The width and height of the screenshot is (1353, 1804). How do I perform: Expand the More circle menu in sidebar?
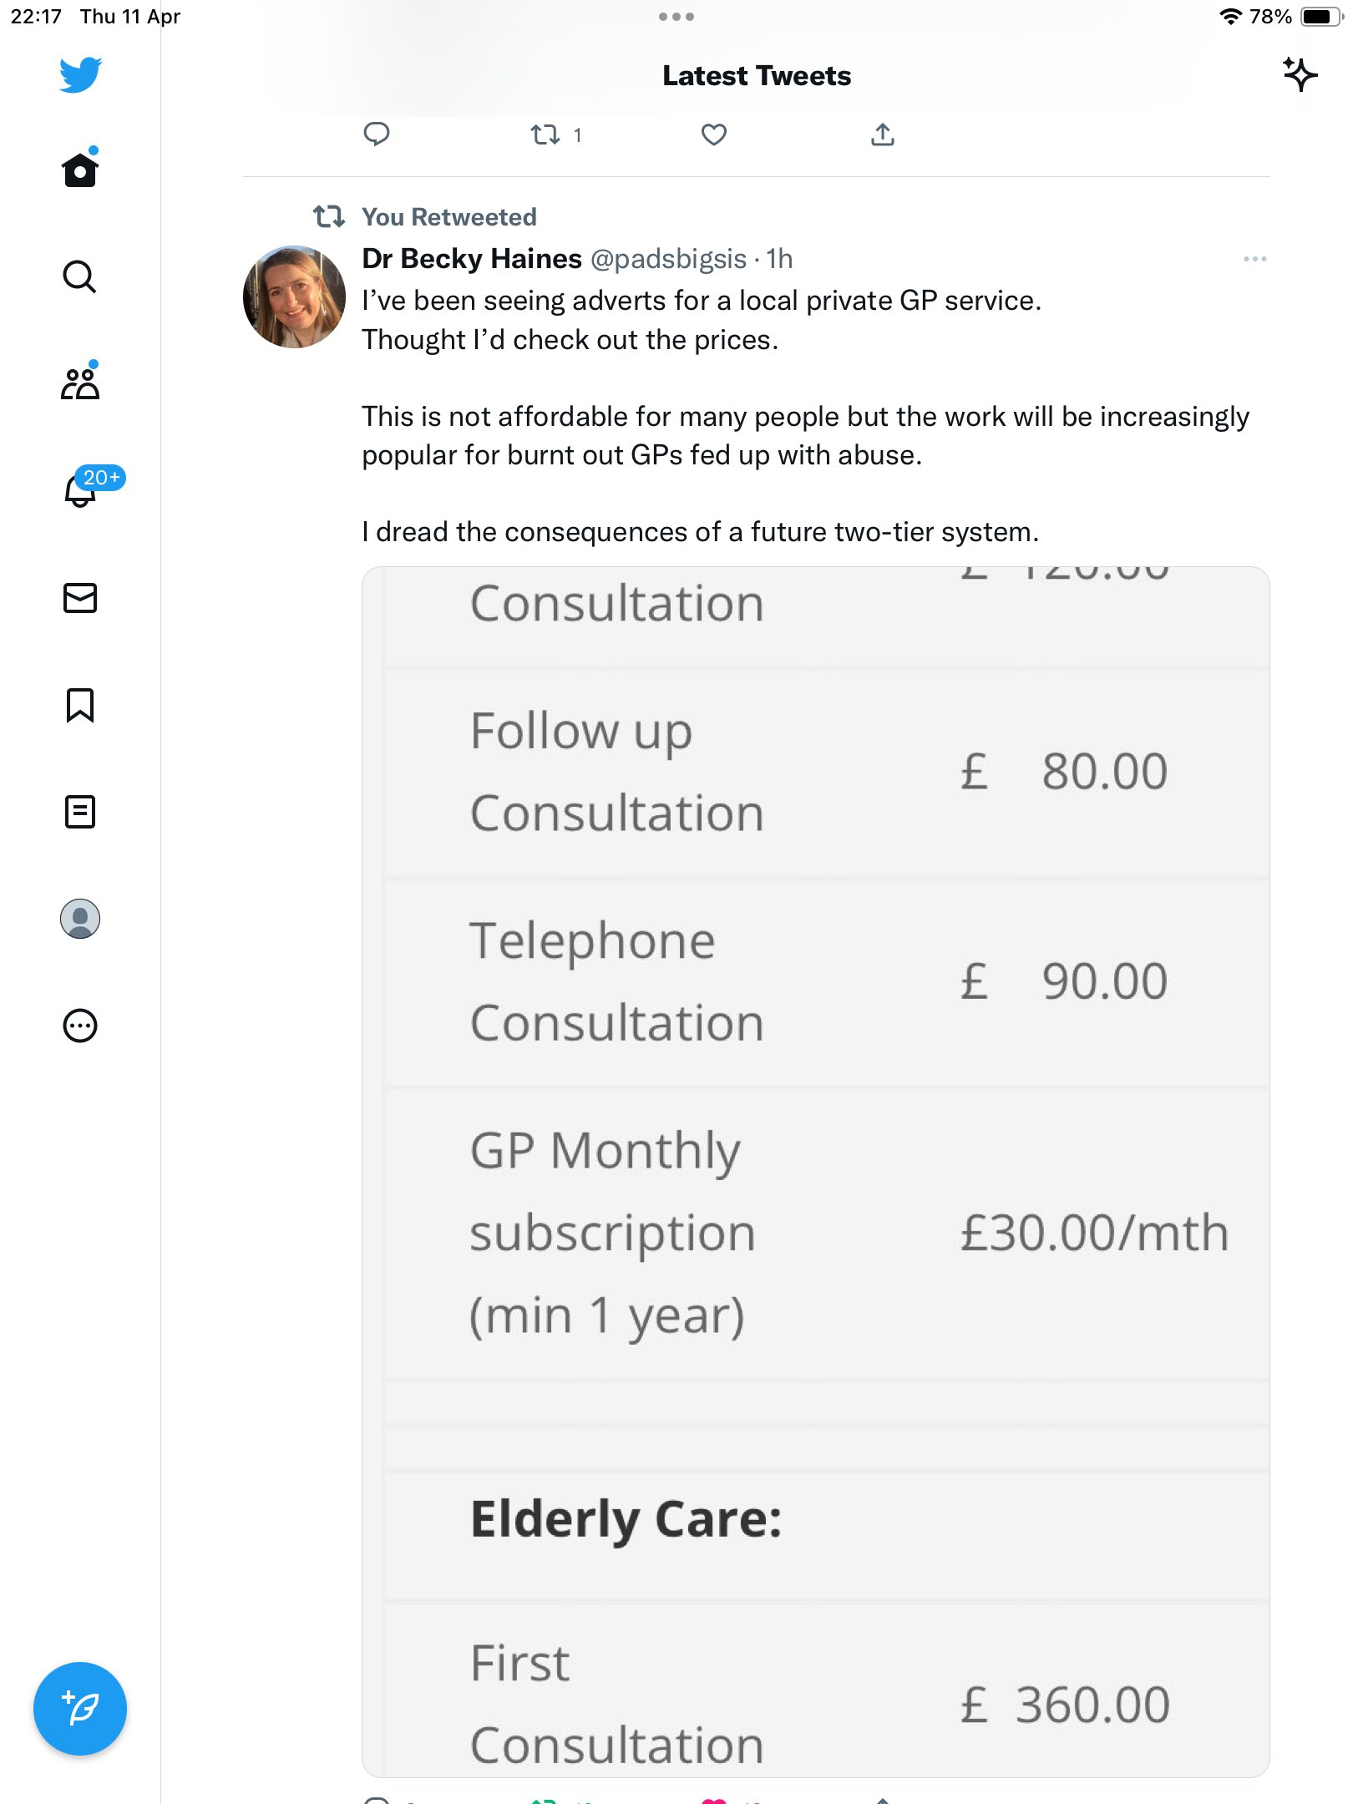pos(80,1026)
